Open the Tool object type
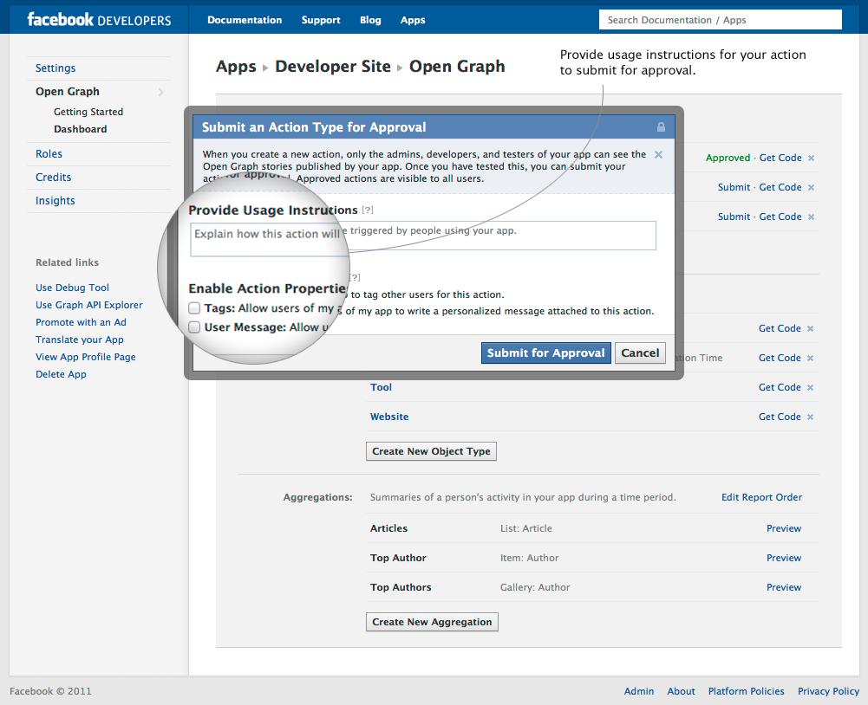Image resolution: width=868 pixels, height=705 pixels. [x=381, y=387]
